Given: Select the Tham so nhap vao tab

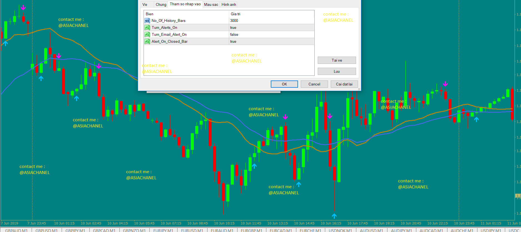Looking at the screenshot, I should 185,4.
